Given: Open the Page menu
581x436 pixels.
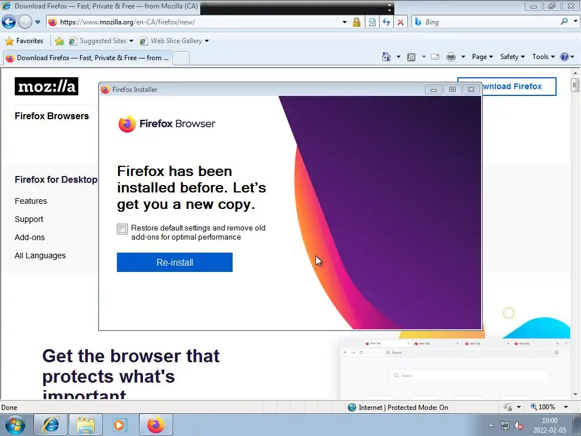Looking at the screenshot, I should [x=482, y=57].
